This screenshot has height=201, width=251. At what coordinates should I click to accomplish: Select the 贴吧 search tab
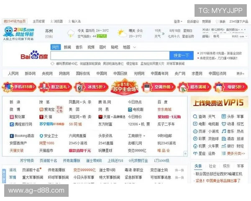[115, 47]
